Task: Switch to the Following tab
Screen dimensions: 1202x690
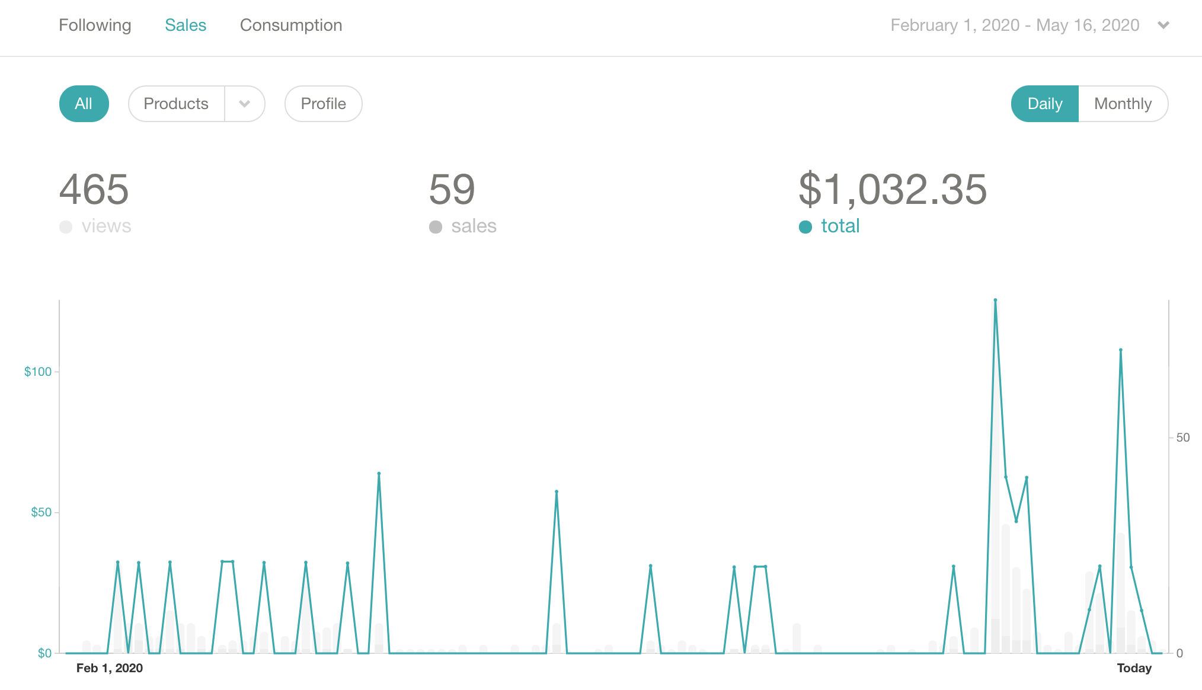Action: [x=95, y=25]
